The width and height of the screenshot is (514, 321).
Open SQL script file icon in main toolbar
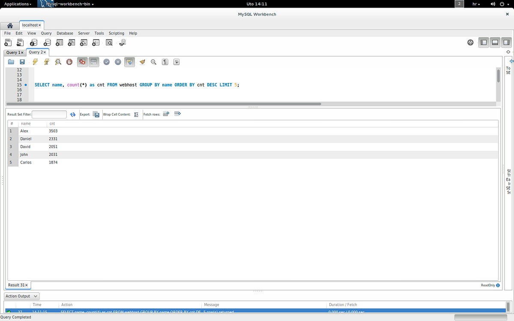(20, 42)
